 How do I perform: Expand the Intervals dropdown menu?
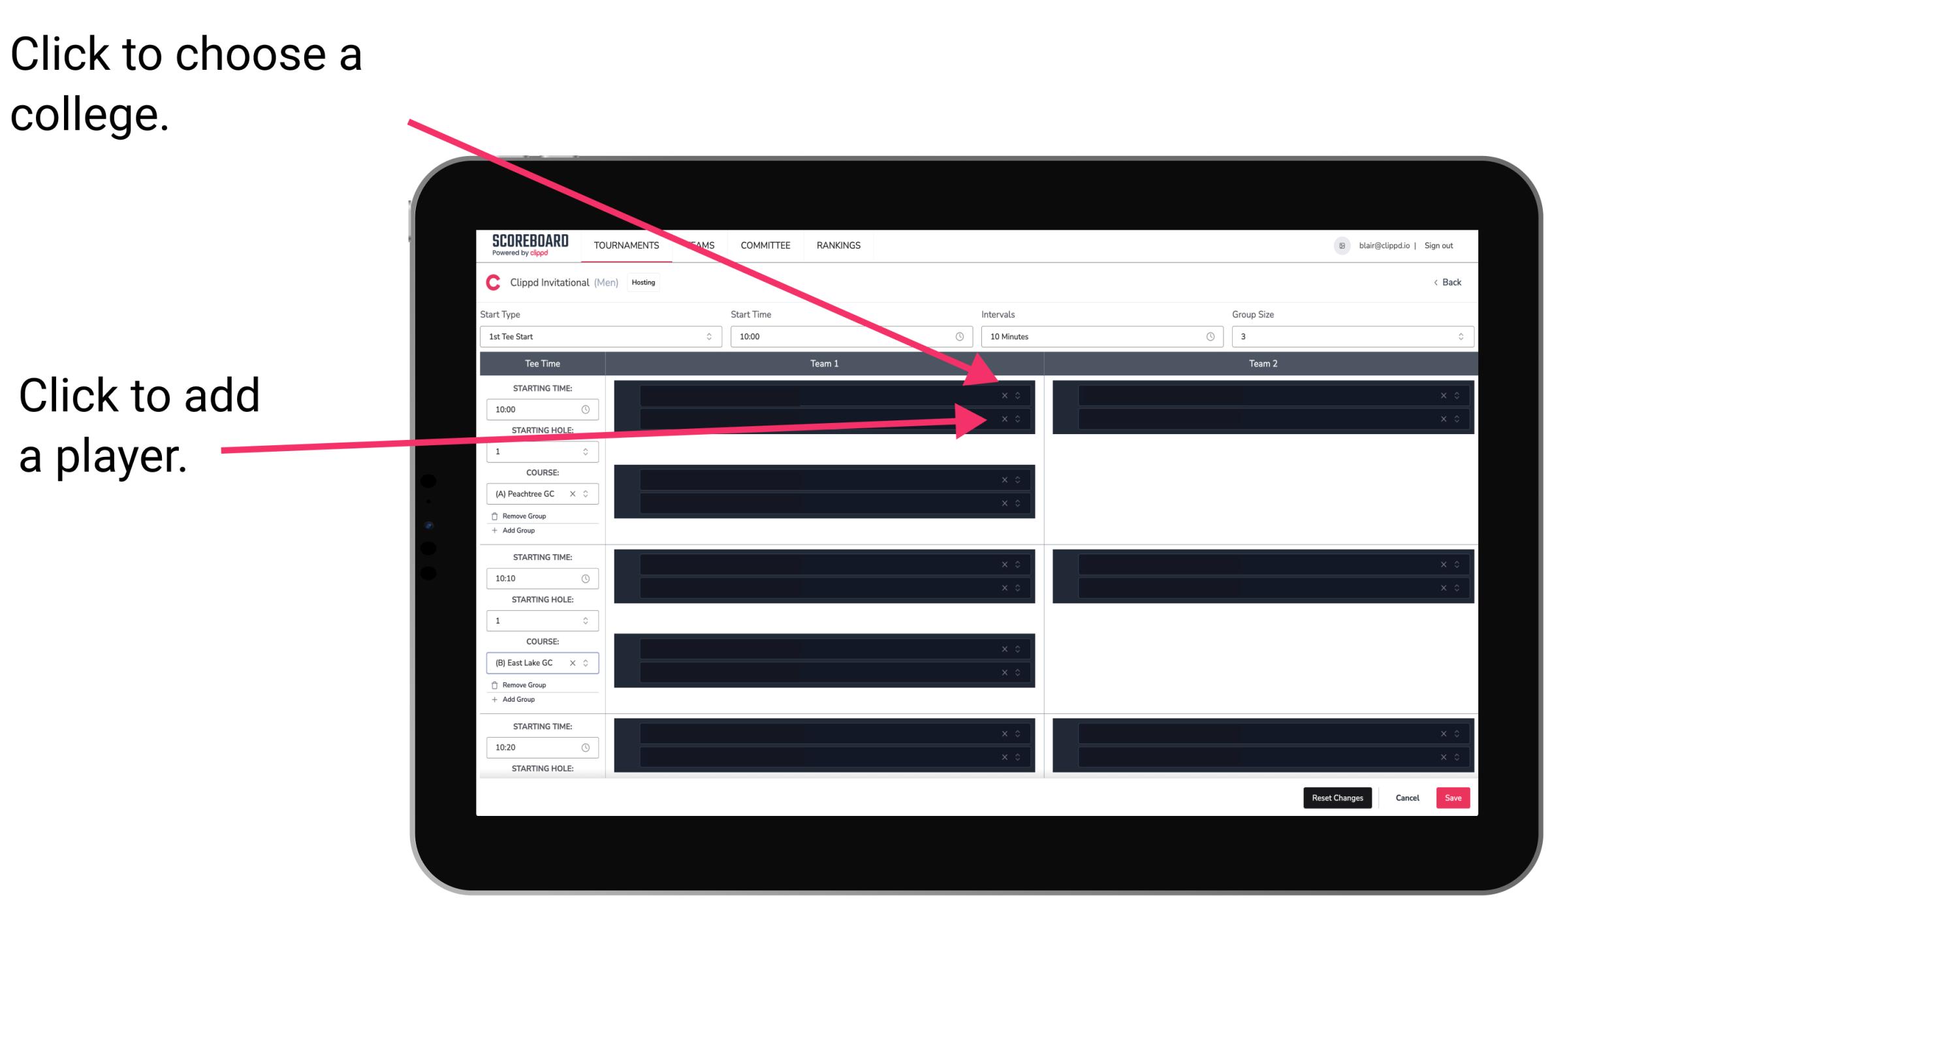[x=1096, y=337]
